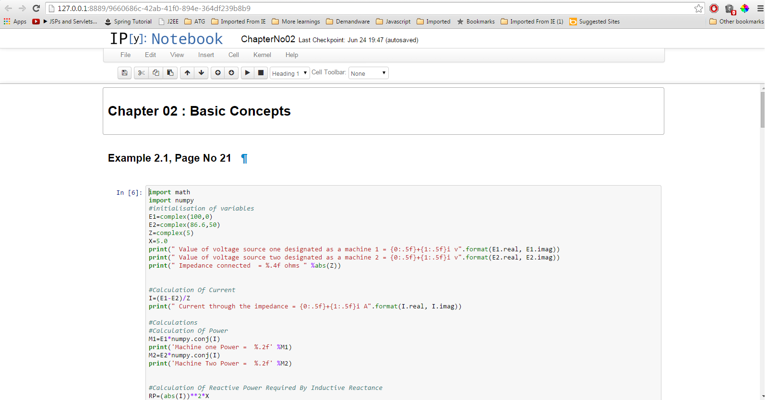Click the browser address bar URL
The image size is (768, 400).
click(336, 9)
